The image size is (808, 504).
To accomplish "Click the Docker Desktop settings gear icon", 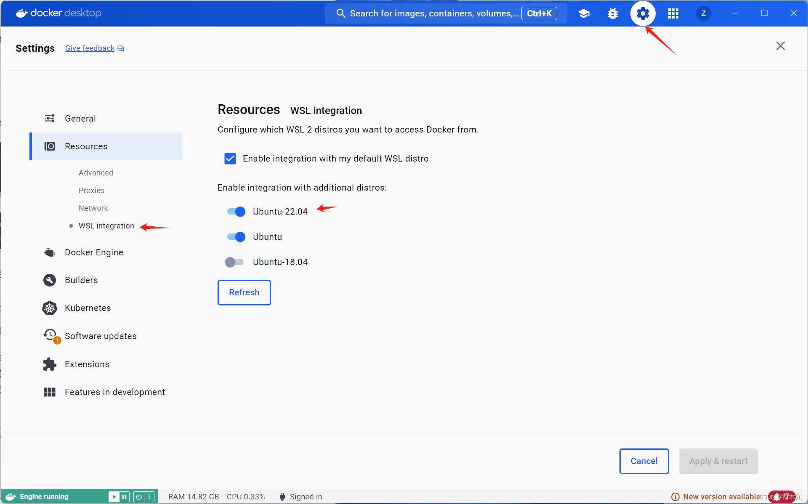I will click(643, 13).
